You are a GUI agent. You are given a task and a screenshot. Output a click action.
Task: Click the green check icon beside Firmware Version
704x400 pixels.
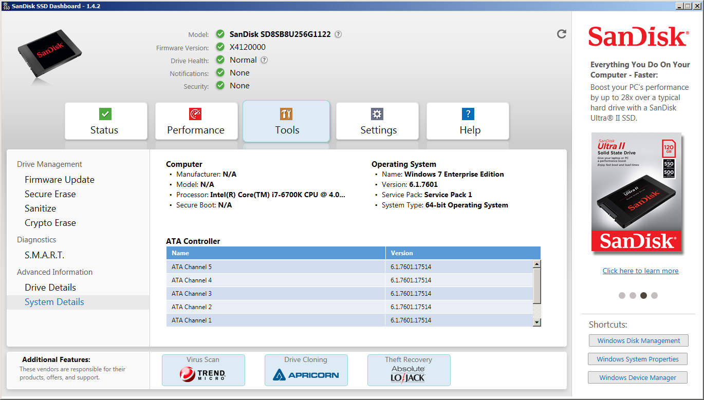click(x=220, y=47)
